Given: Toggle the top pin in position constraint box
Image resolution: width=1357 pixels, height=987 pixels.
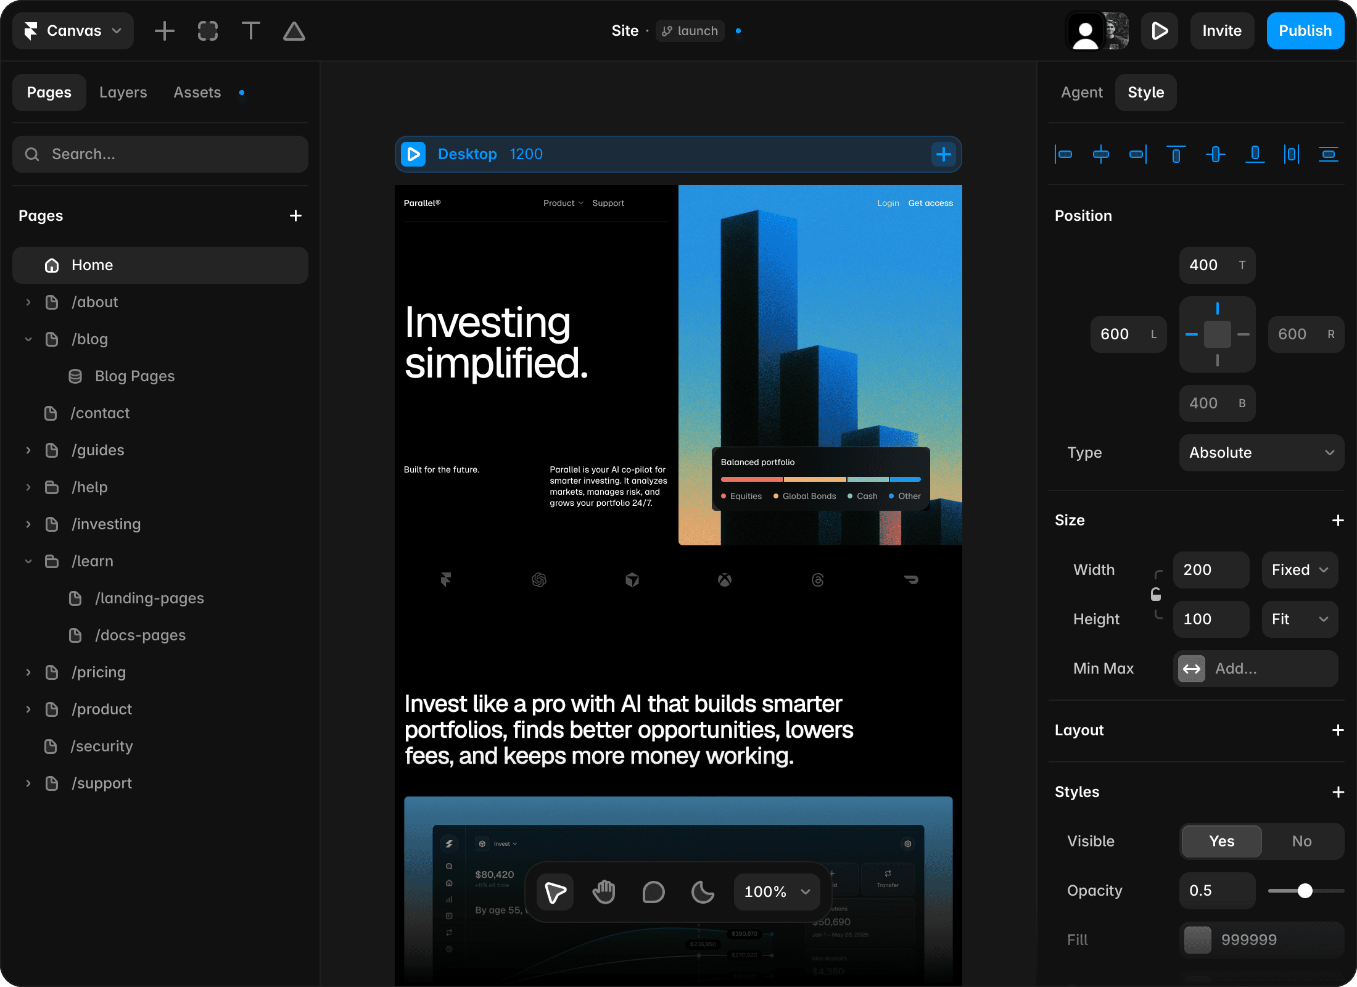Looking at the screenshot, I should point(1218,308).
